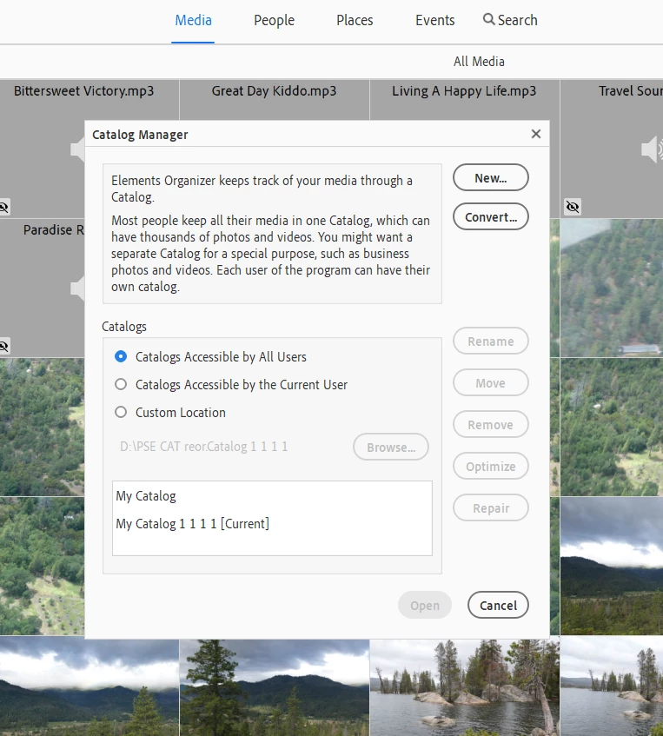The image size is (663, 736).
Task: Go to the Places tab
Action: [x=355, y=20]
